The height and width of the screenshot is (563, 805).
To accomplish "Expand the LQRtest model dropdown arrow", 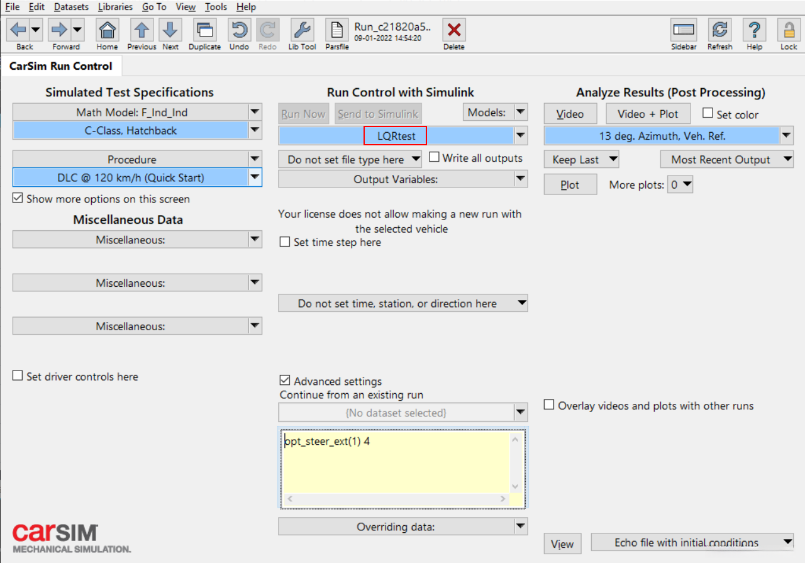I will (521, 135).
